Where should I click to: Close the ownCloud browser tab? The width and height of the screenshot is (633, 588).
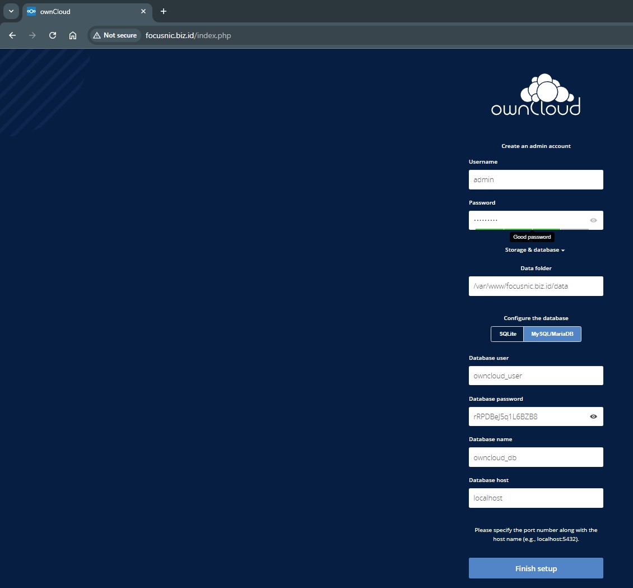coord(143,11)
